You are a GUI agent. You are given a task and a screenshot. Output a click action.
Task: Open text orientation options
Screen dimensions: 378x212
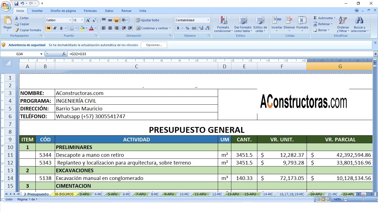(125, 20)
